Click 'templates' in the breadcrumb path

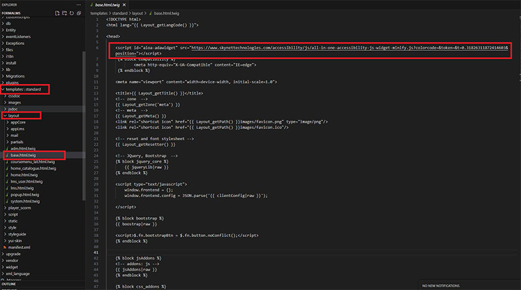coord(99,13)
